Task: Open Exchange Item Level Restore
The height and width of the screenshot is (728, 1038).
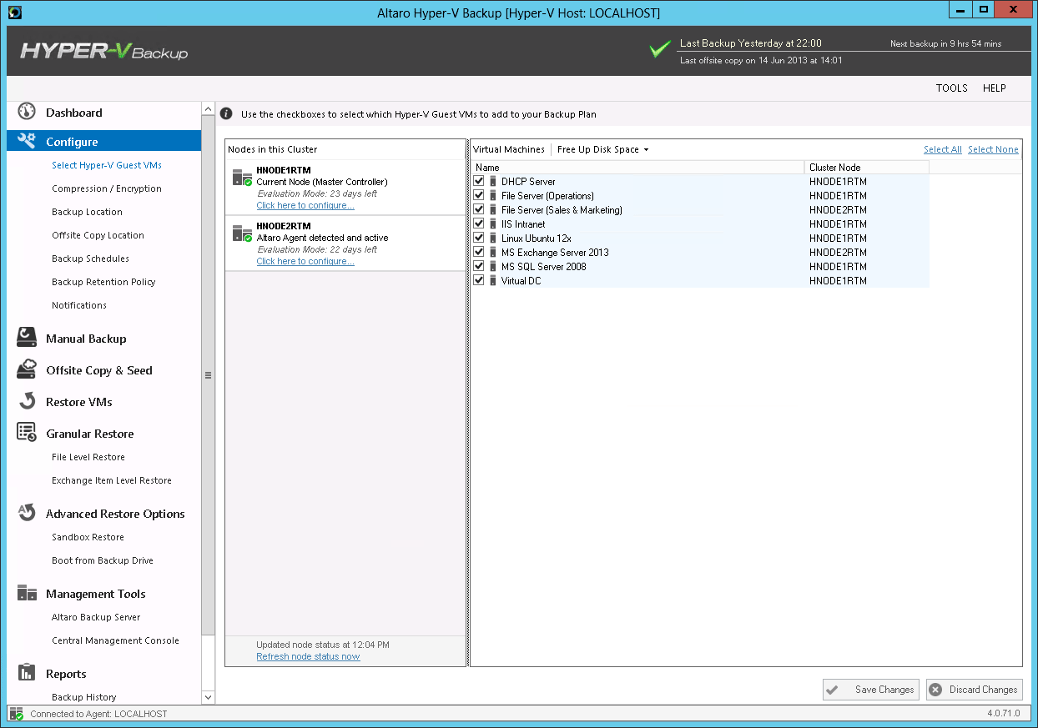Action: pyautogui.click(x=112, y=480)
